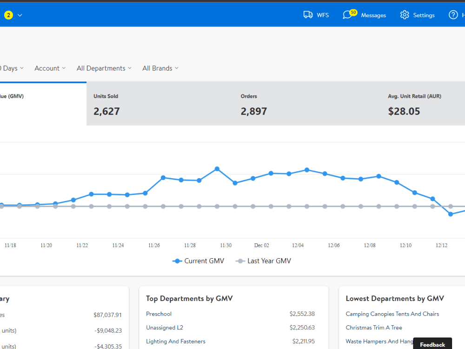
Task: Open Preschool department link
Action: (x=159, y=314)
